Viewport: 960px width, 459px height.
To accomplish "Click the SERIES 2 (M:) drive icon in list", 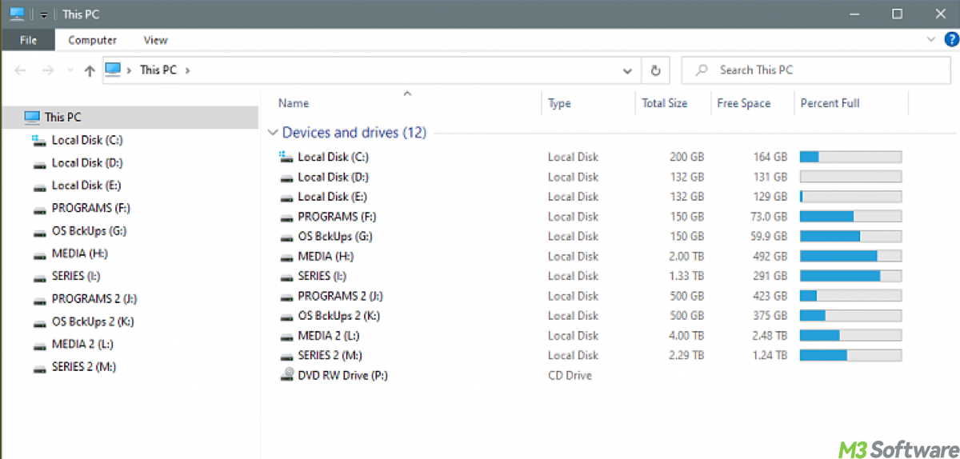I will (x=286, y=355).
